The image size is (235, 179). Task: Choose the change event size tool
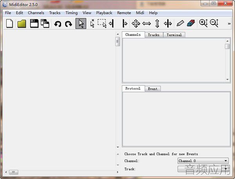tap(168, 24)
